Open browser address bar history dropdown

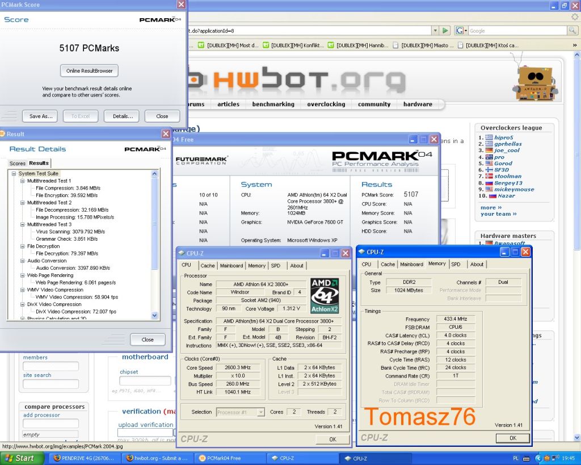(x=435, y=31)
